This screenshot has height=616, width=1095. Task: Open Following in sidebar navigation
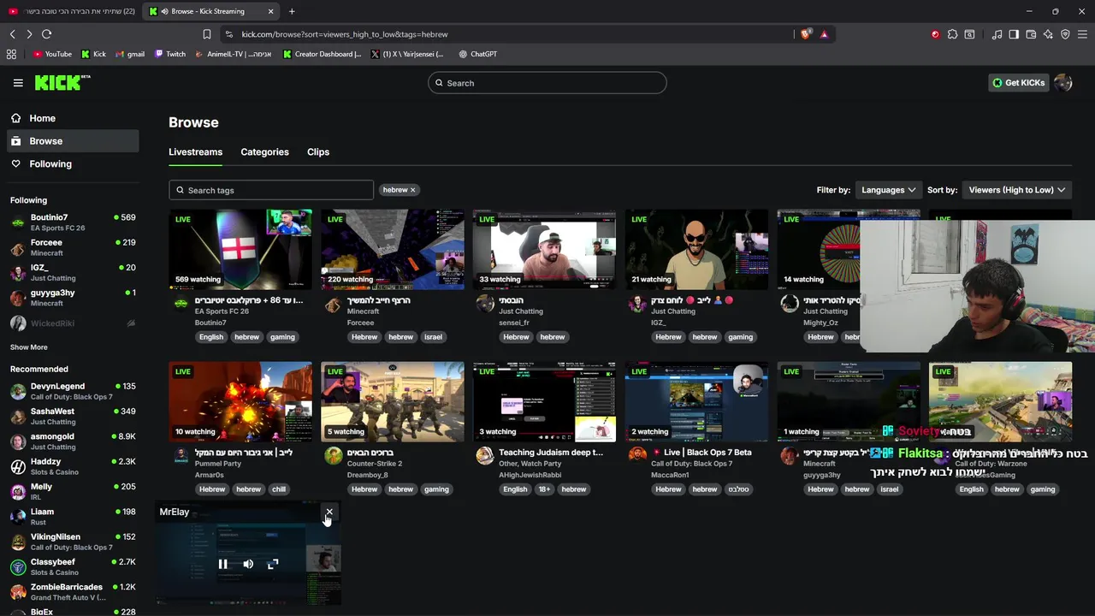pos(73,163)
